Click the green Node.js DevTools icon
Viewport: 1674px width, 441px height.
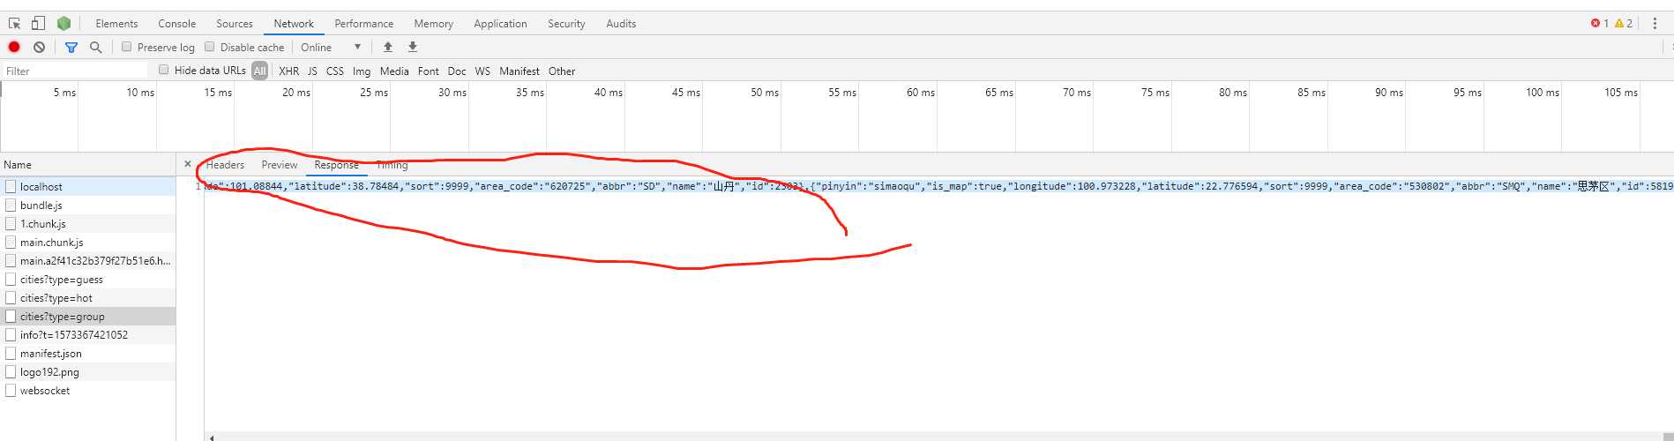64,23
